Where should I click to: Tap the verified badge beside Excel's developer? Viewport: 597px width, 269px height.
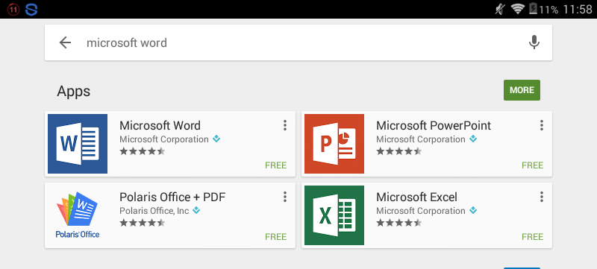pos(473,210)
